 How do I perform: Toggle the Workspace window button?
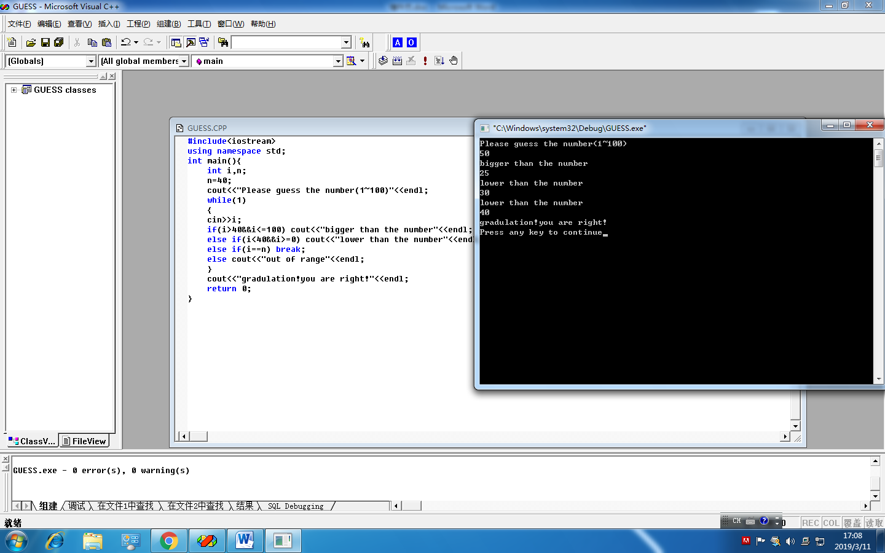coord(176,42)
